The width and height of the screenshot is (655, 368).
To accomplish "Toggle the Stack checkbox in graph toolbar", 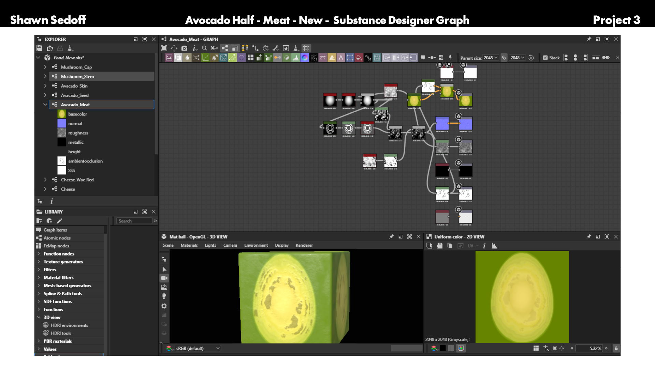I will click(x=545, y=58).
